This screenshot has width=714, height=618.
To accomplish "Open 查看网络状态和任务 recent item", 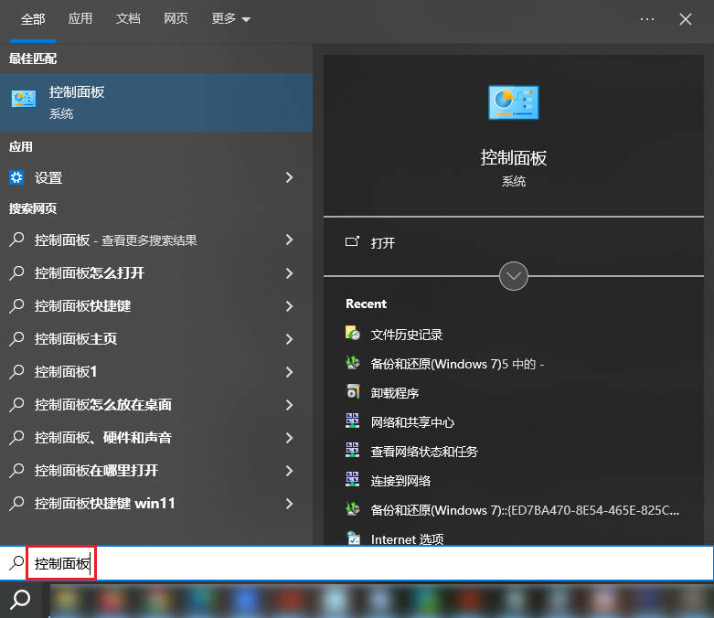I will 423,452.
